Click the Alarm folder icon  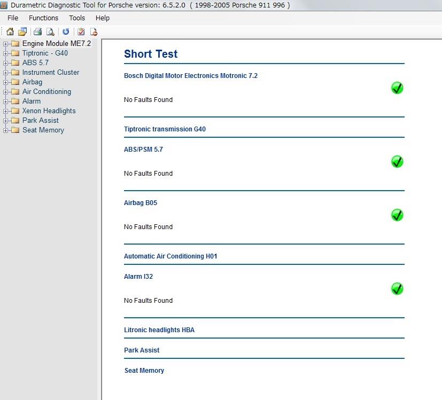tap(15, 101)
